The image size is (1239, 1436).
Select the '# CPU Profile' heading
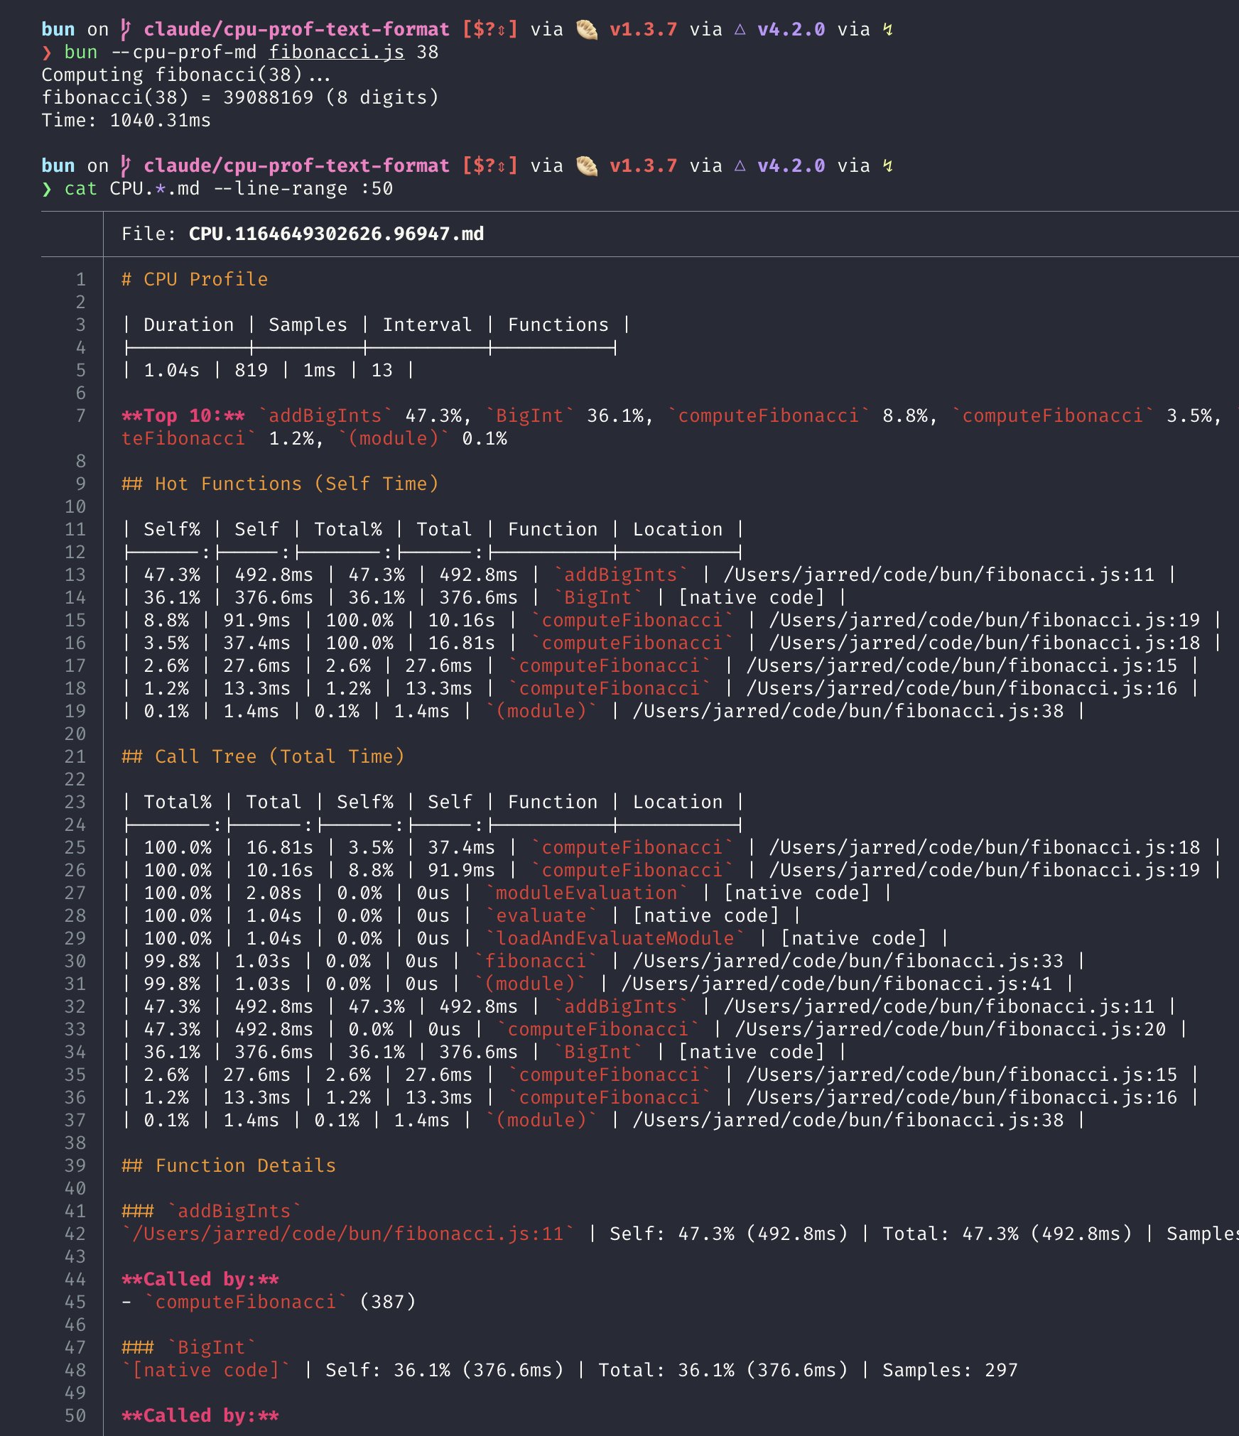click(195, 279)
